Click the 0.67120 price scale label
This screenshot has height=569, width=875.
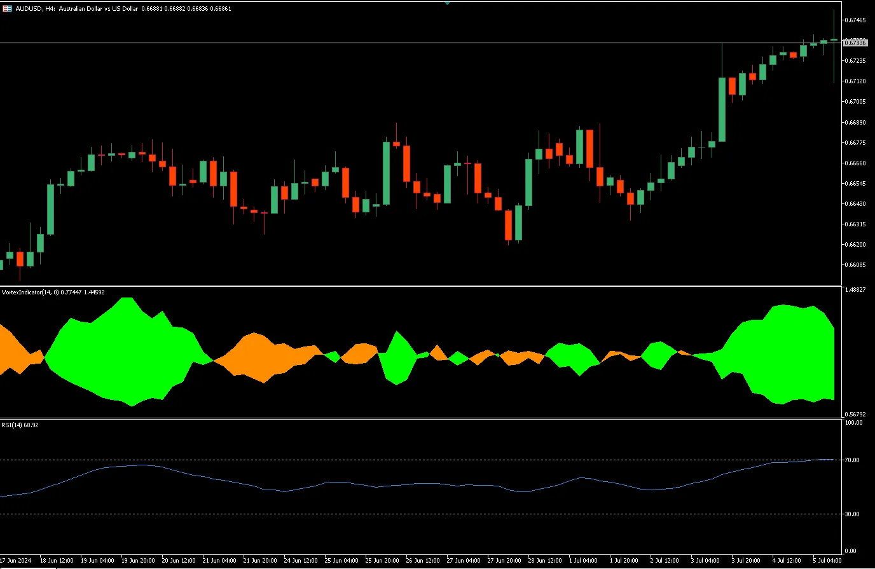856,81
